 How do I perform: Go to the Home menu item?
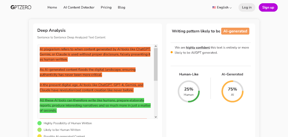[52, 8]
